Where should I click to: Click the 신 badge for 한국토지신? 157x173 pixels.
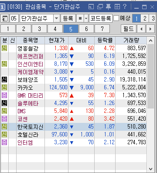pyautogui.click(x=4, y=126)
